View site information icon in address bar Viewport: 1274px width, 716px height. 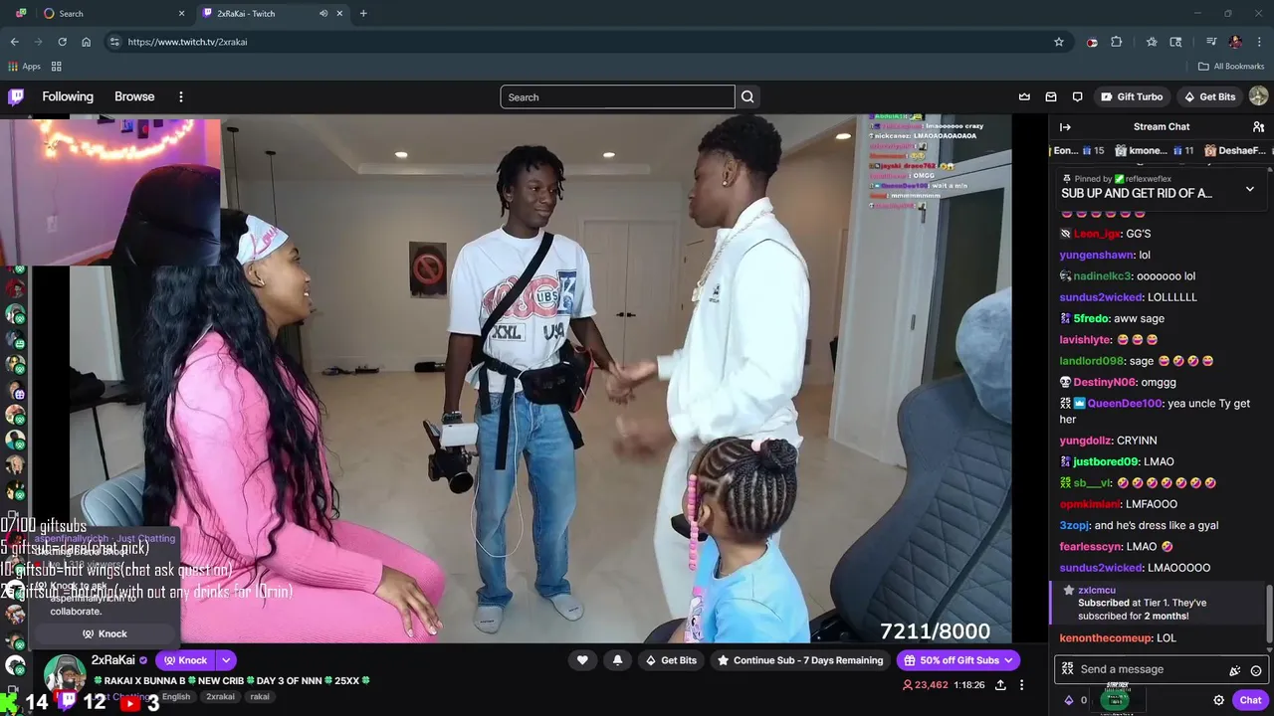114,42
